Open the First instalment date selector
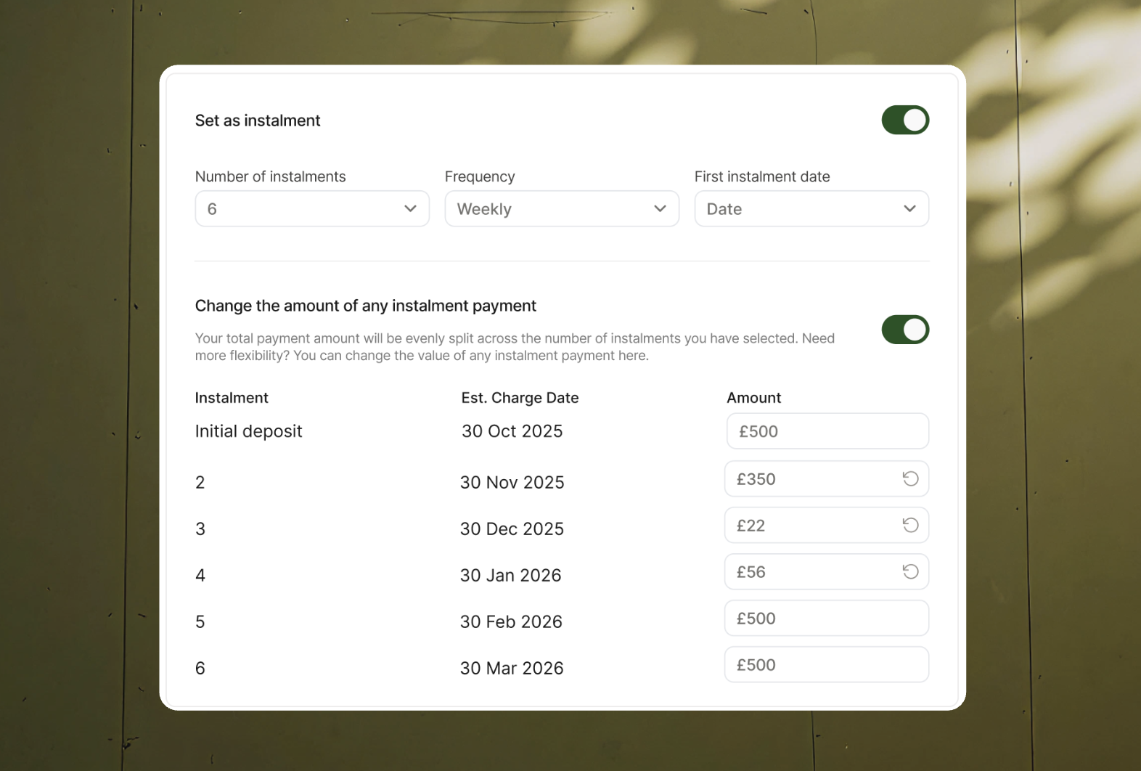This screenshot has height=771, width=1141. 811,208
